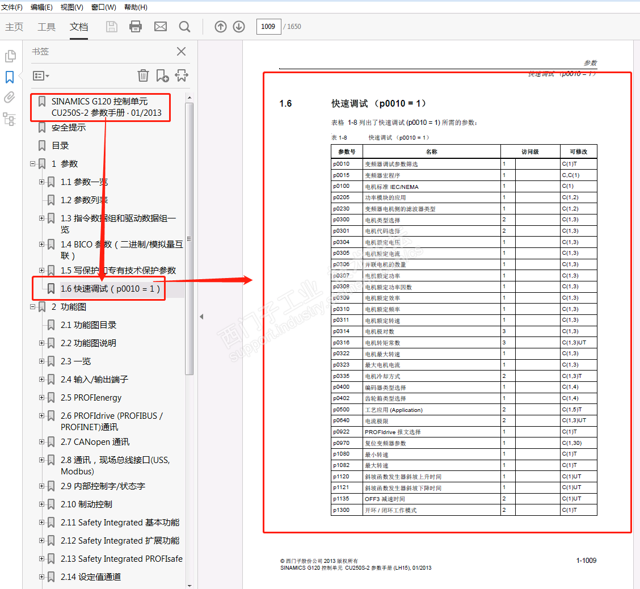Expand '2.2 功能图说明' bookmark
This screenshot has height=589, width=640.
(x=41, y=343)
